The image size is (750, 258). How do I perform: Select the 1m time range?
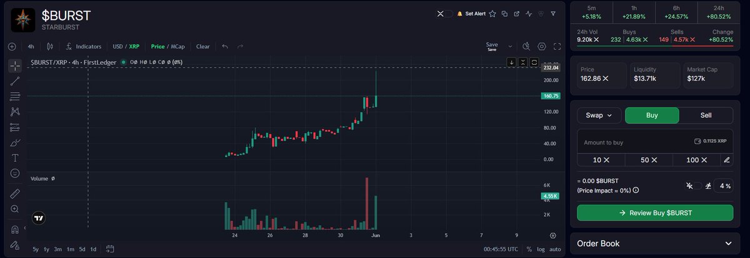(x=71, y=249)
